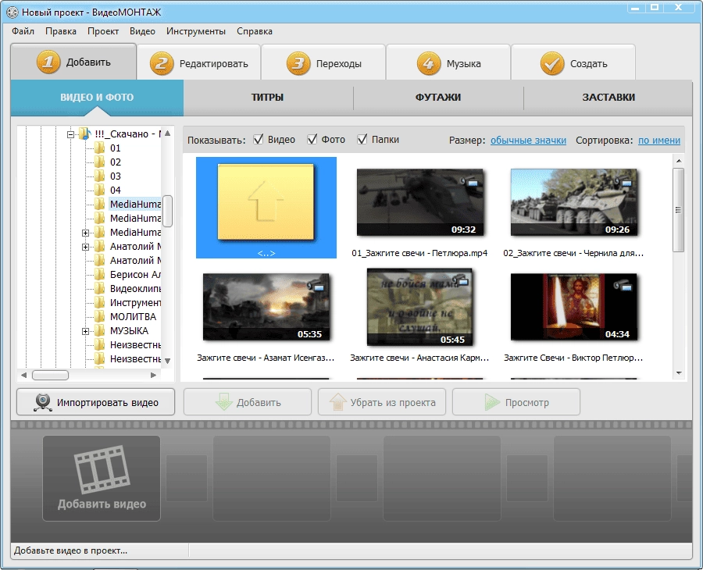
Task: Open the Правка menu
Action: [60, 31]
